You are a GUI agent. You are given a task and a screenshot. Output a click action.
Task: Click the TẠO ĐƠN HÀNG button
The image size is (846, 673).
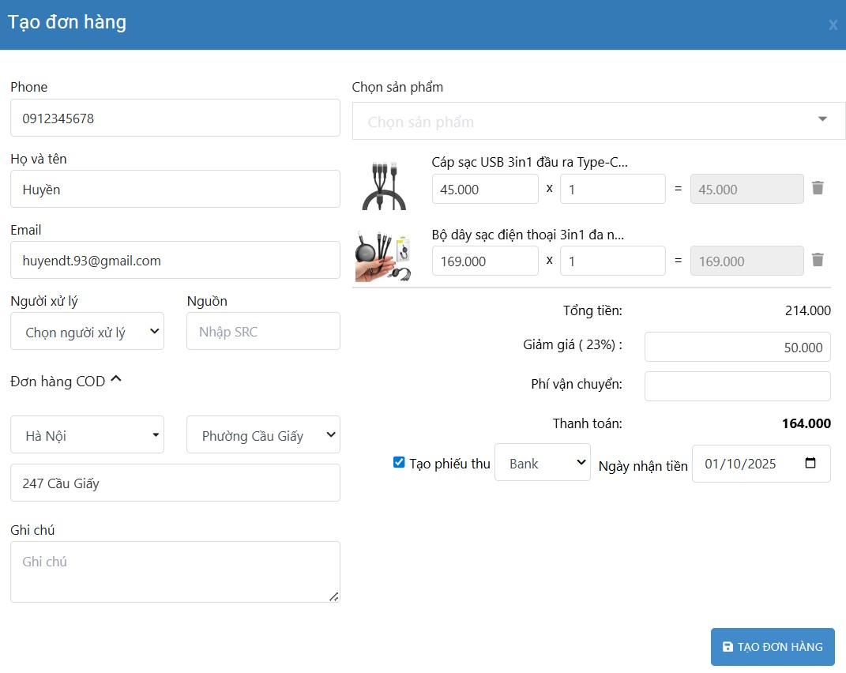pos(773,647)
